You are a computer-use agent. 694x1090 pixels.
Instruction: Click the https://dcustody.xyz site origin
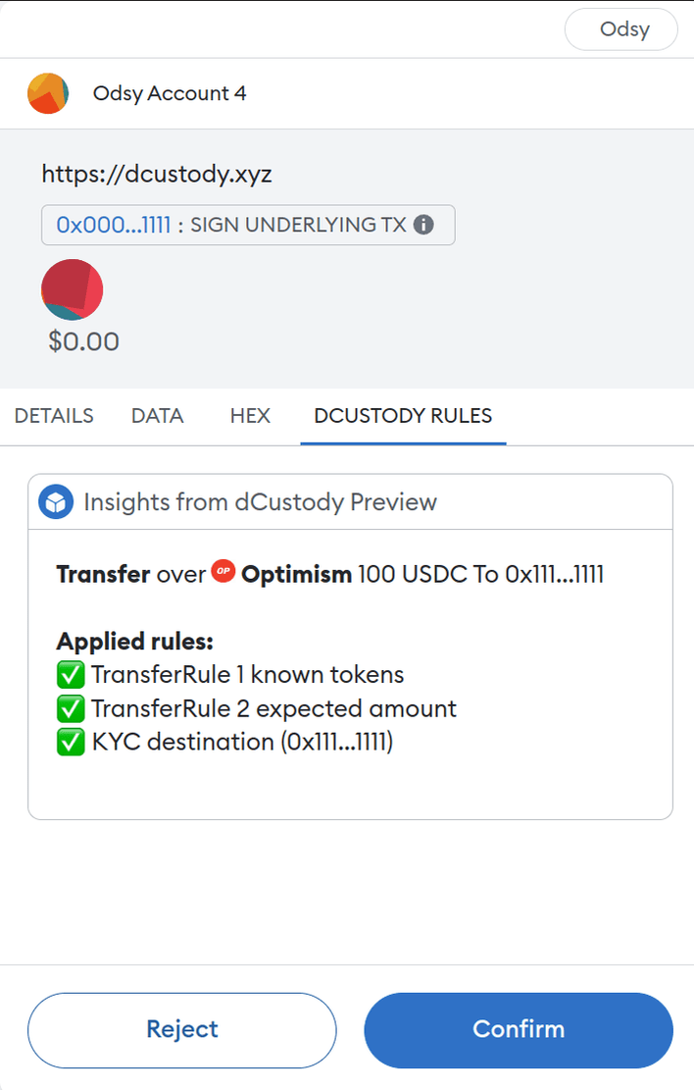pos(157,174)
